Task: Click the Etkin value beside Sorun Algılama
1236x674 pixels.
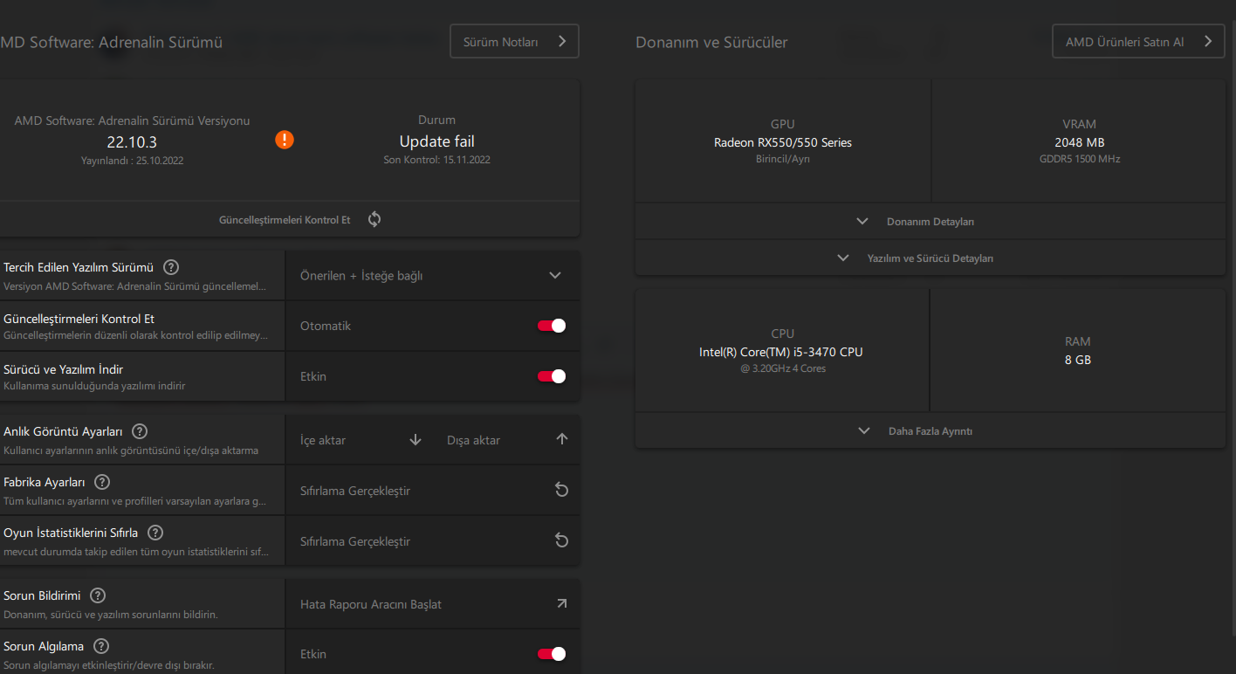Action: [313, 654]
